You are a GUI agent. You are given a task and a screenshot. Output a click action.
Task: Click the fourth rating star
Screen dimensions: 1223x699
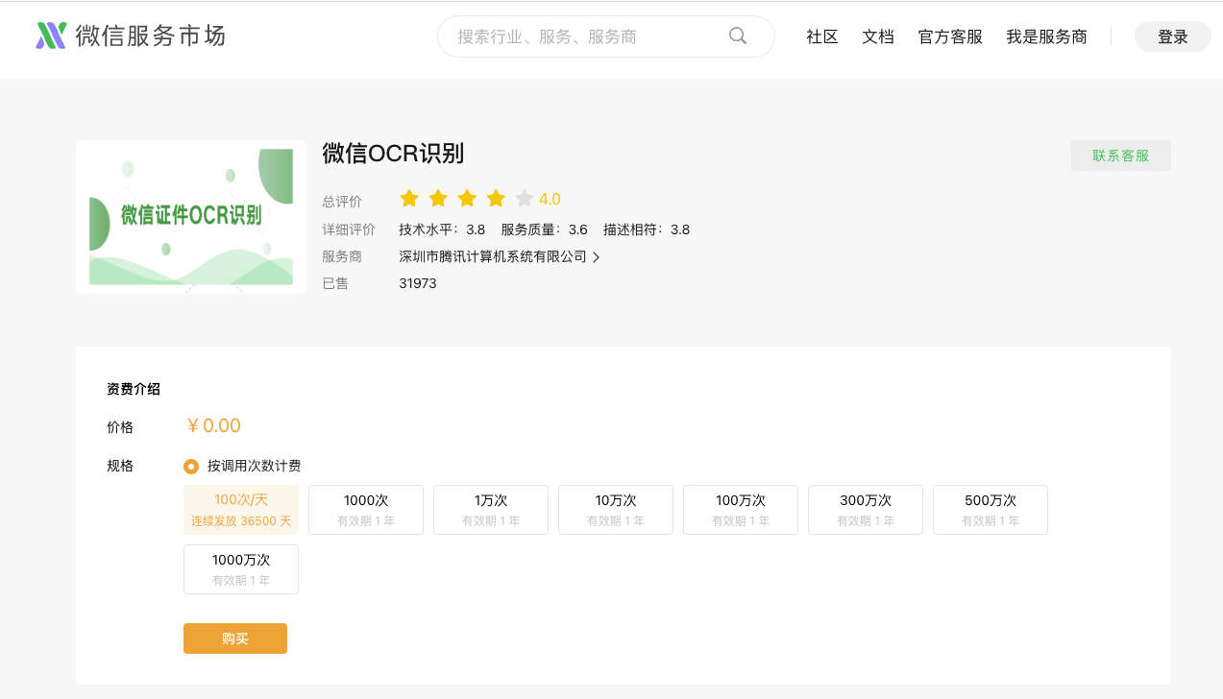496,199
